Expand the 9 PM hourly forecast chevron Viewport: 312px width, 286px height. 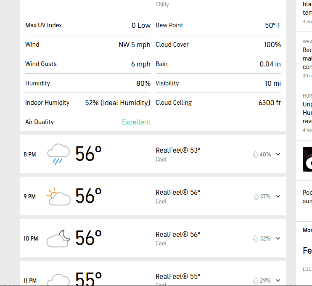point(278,196)
